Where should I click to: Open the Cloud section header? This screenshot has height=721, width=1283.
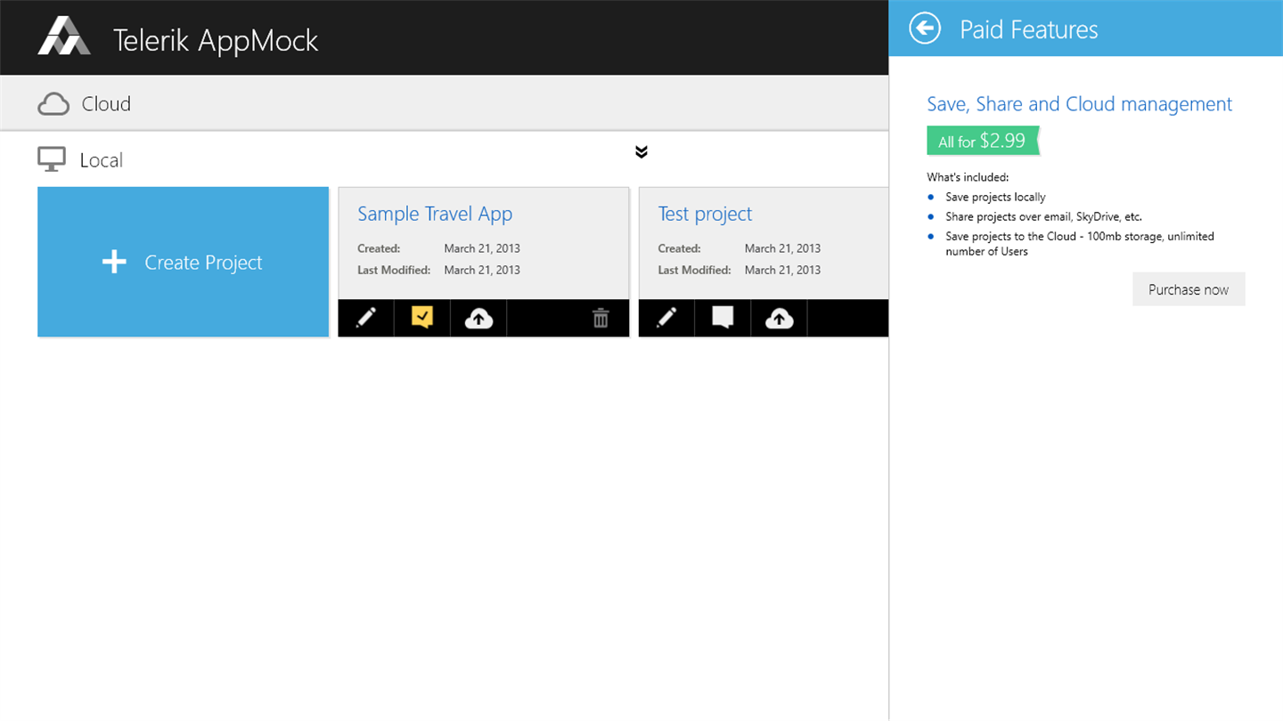444,104
